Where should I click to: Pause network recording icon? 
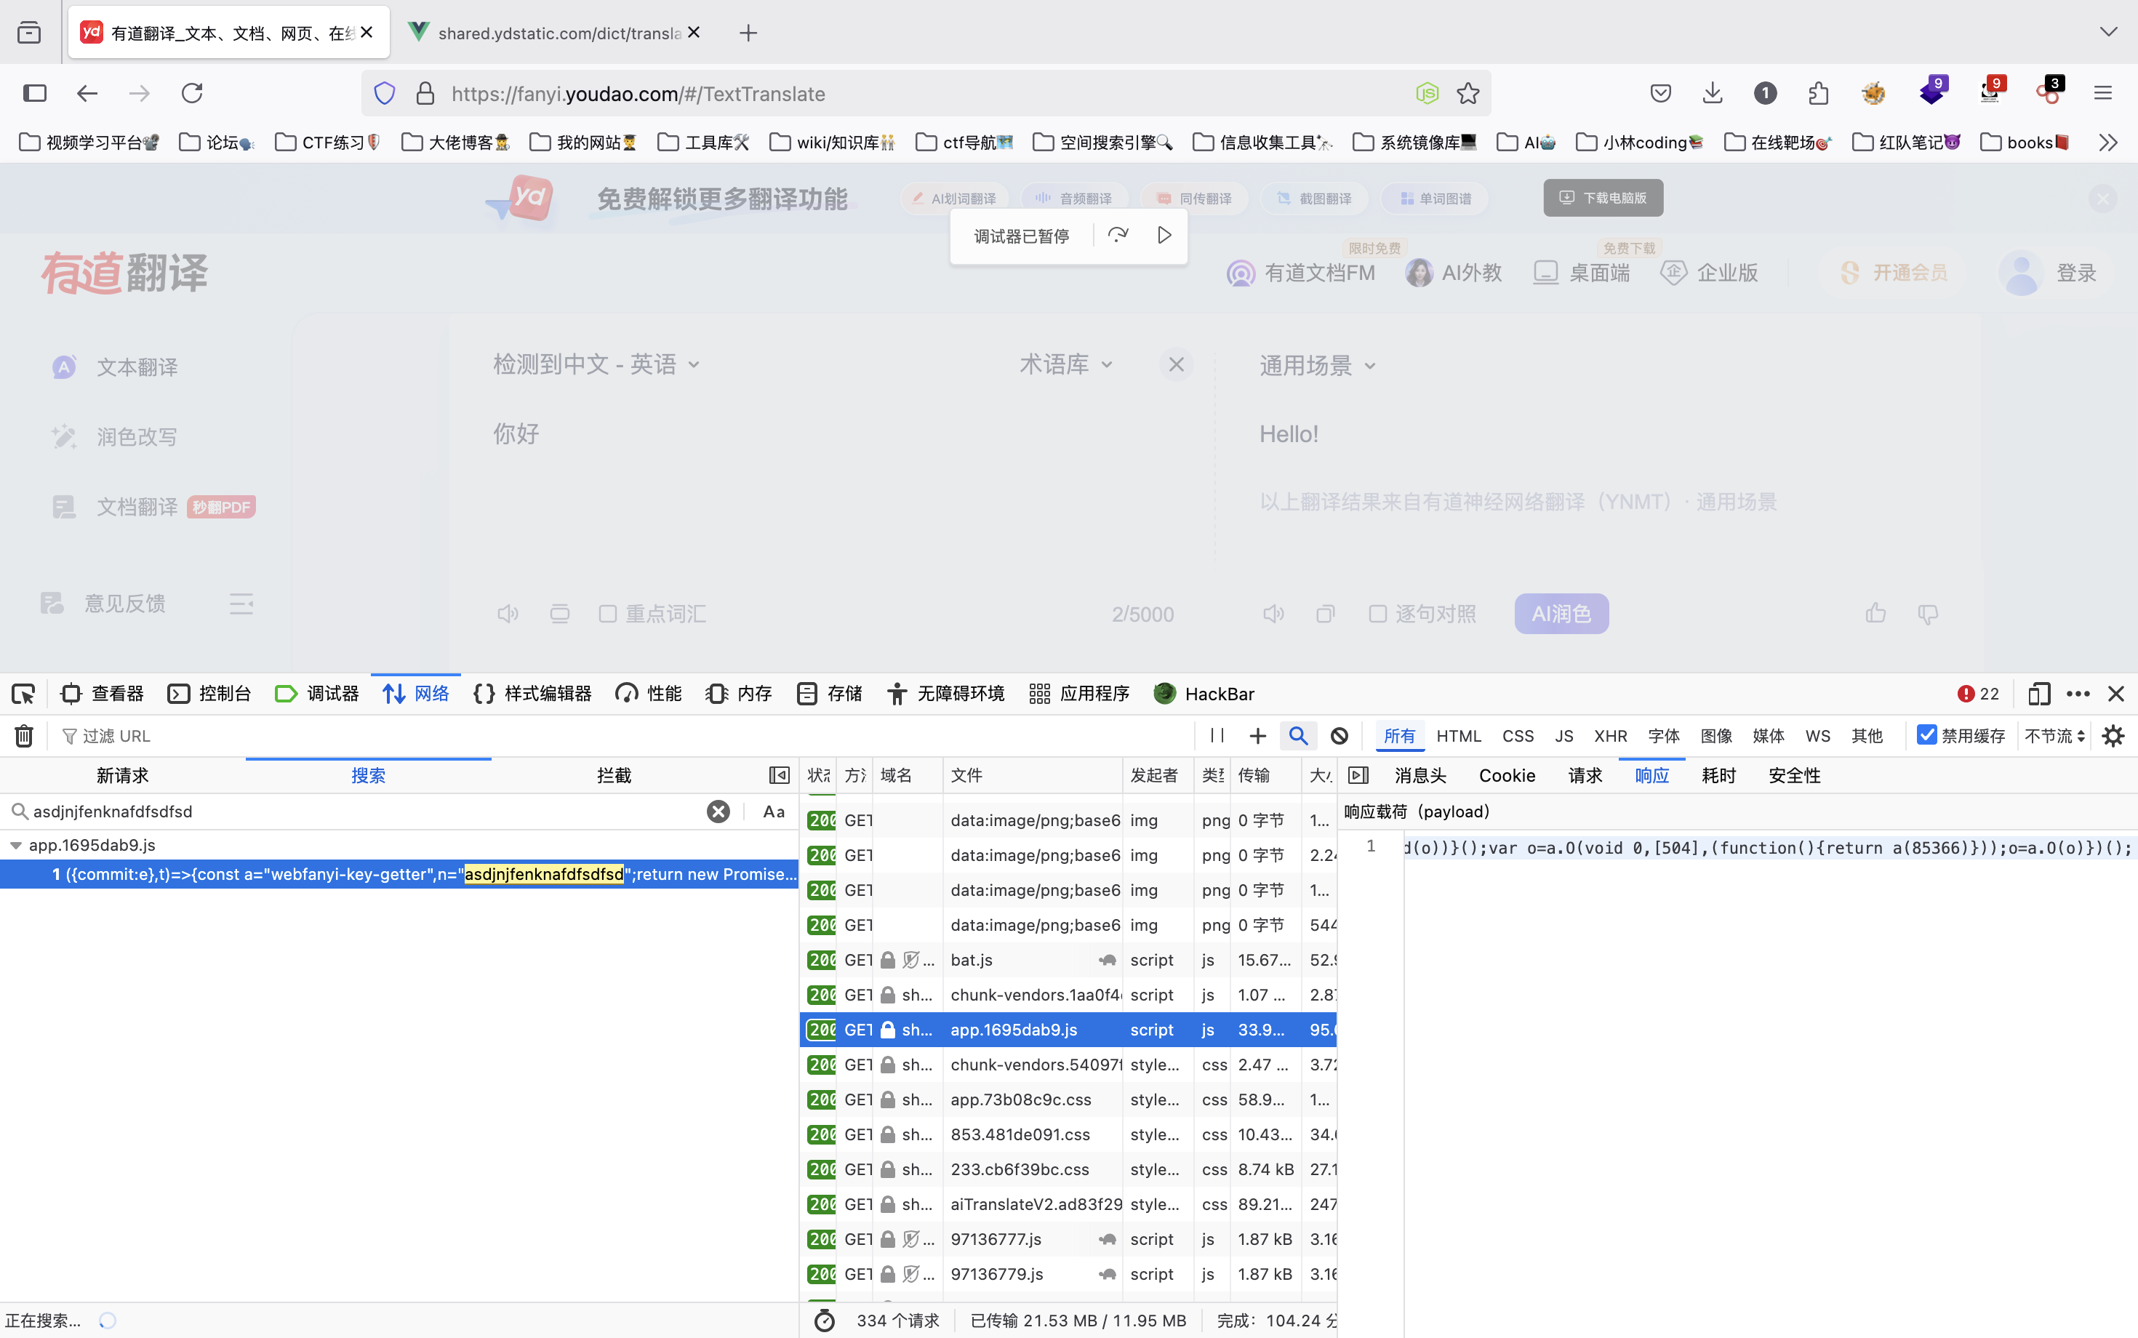[x=1217, y=735]
